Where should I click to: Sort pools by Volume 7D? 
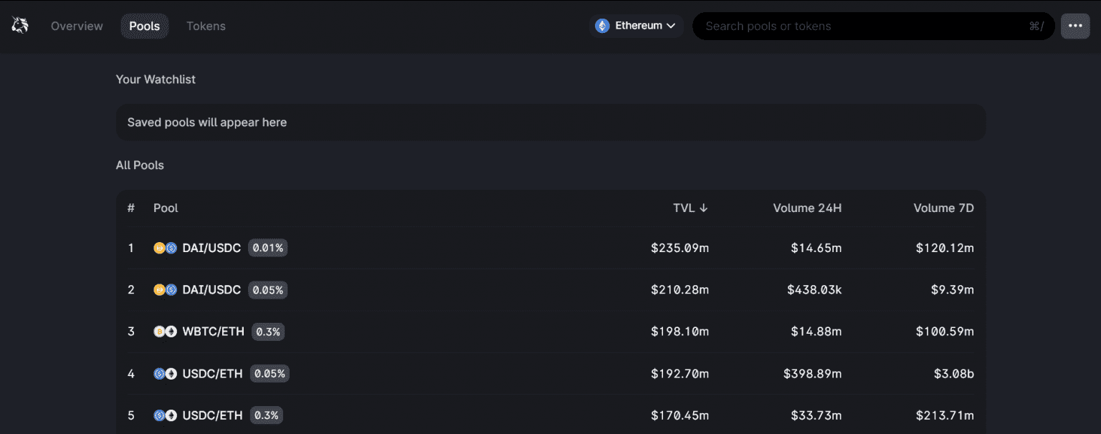(x=943, y=208)
